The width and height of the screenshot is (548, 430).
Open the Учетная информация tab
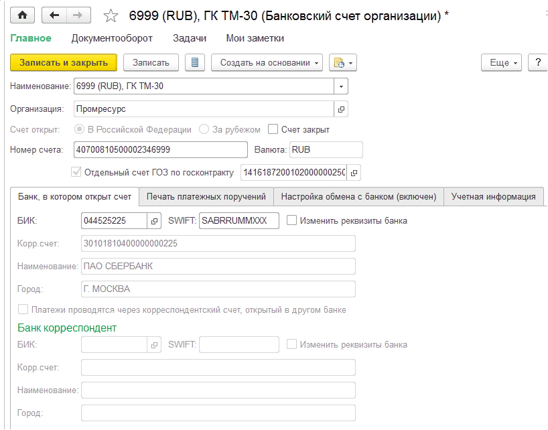point(493,196)
